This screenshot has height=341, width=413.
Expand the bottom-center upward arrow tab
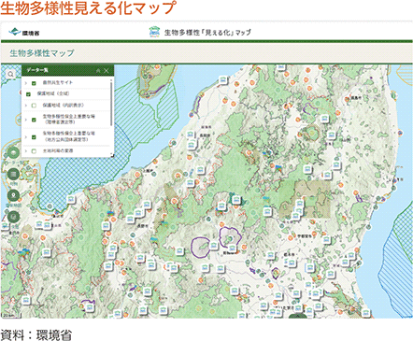coord(298,316)
